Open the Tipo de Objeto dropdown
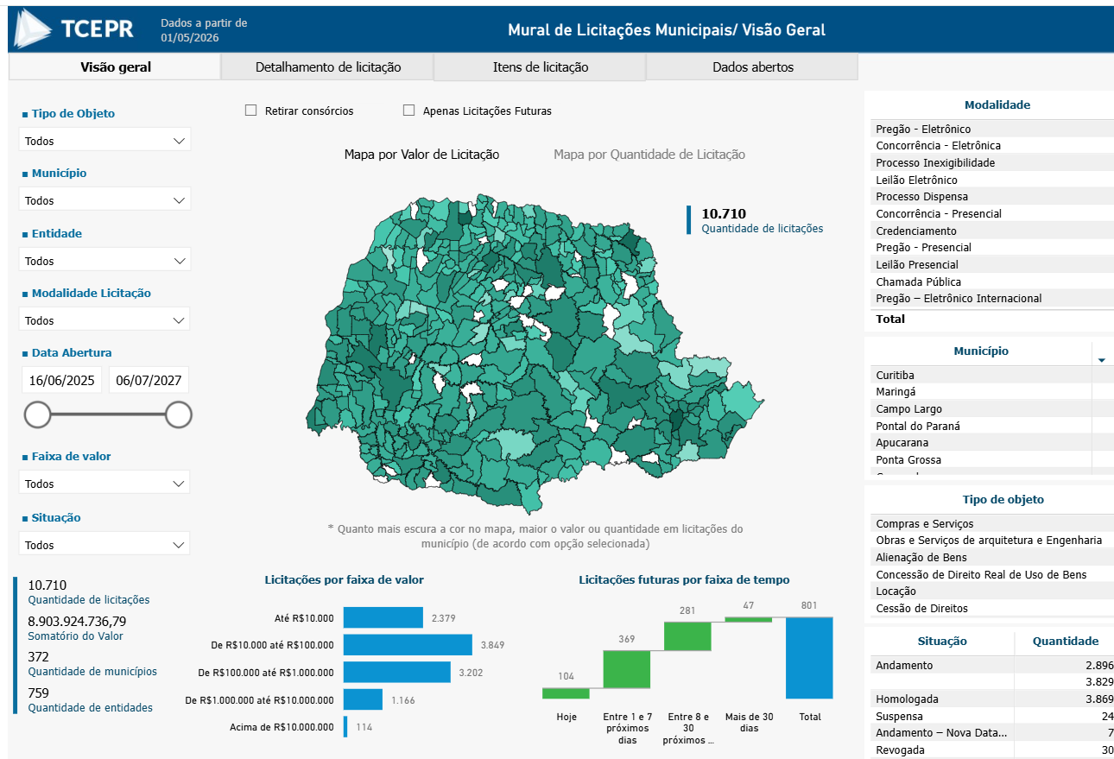This screenshot has height=759, width=1114. pos(104,140)
